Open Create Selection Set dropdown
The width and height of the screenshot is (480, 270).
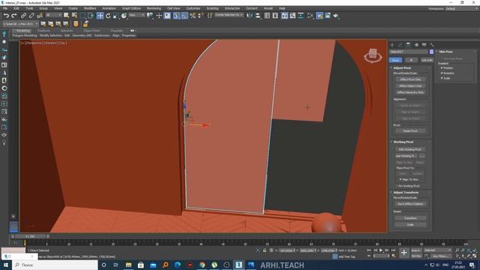(229, 15)
